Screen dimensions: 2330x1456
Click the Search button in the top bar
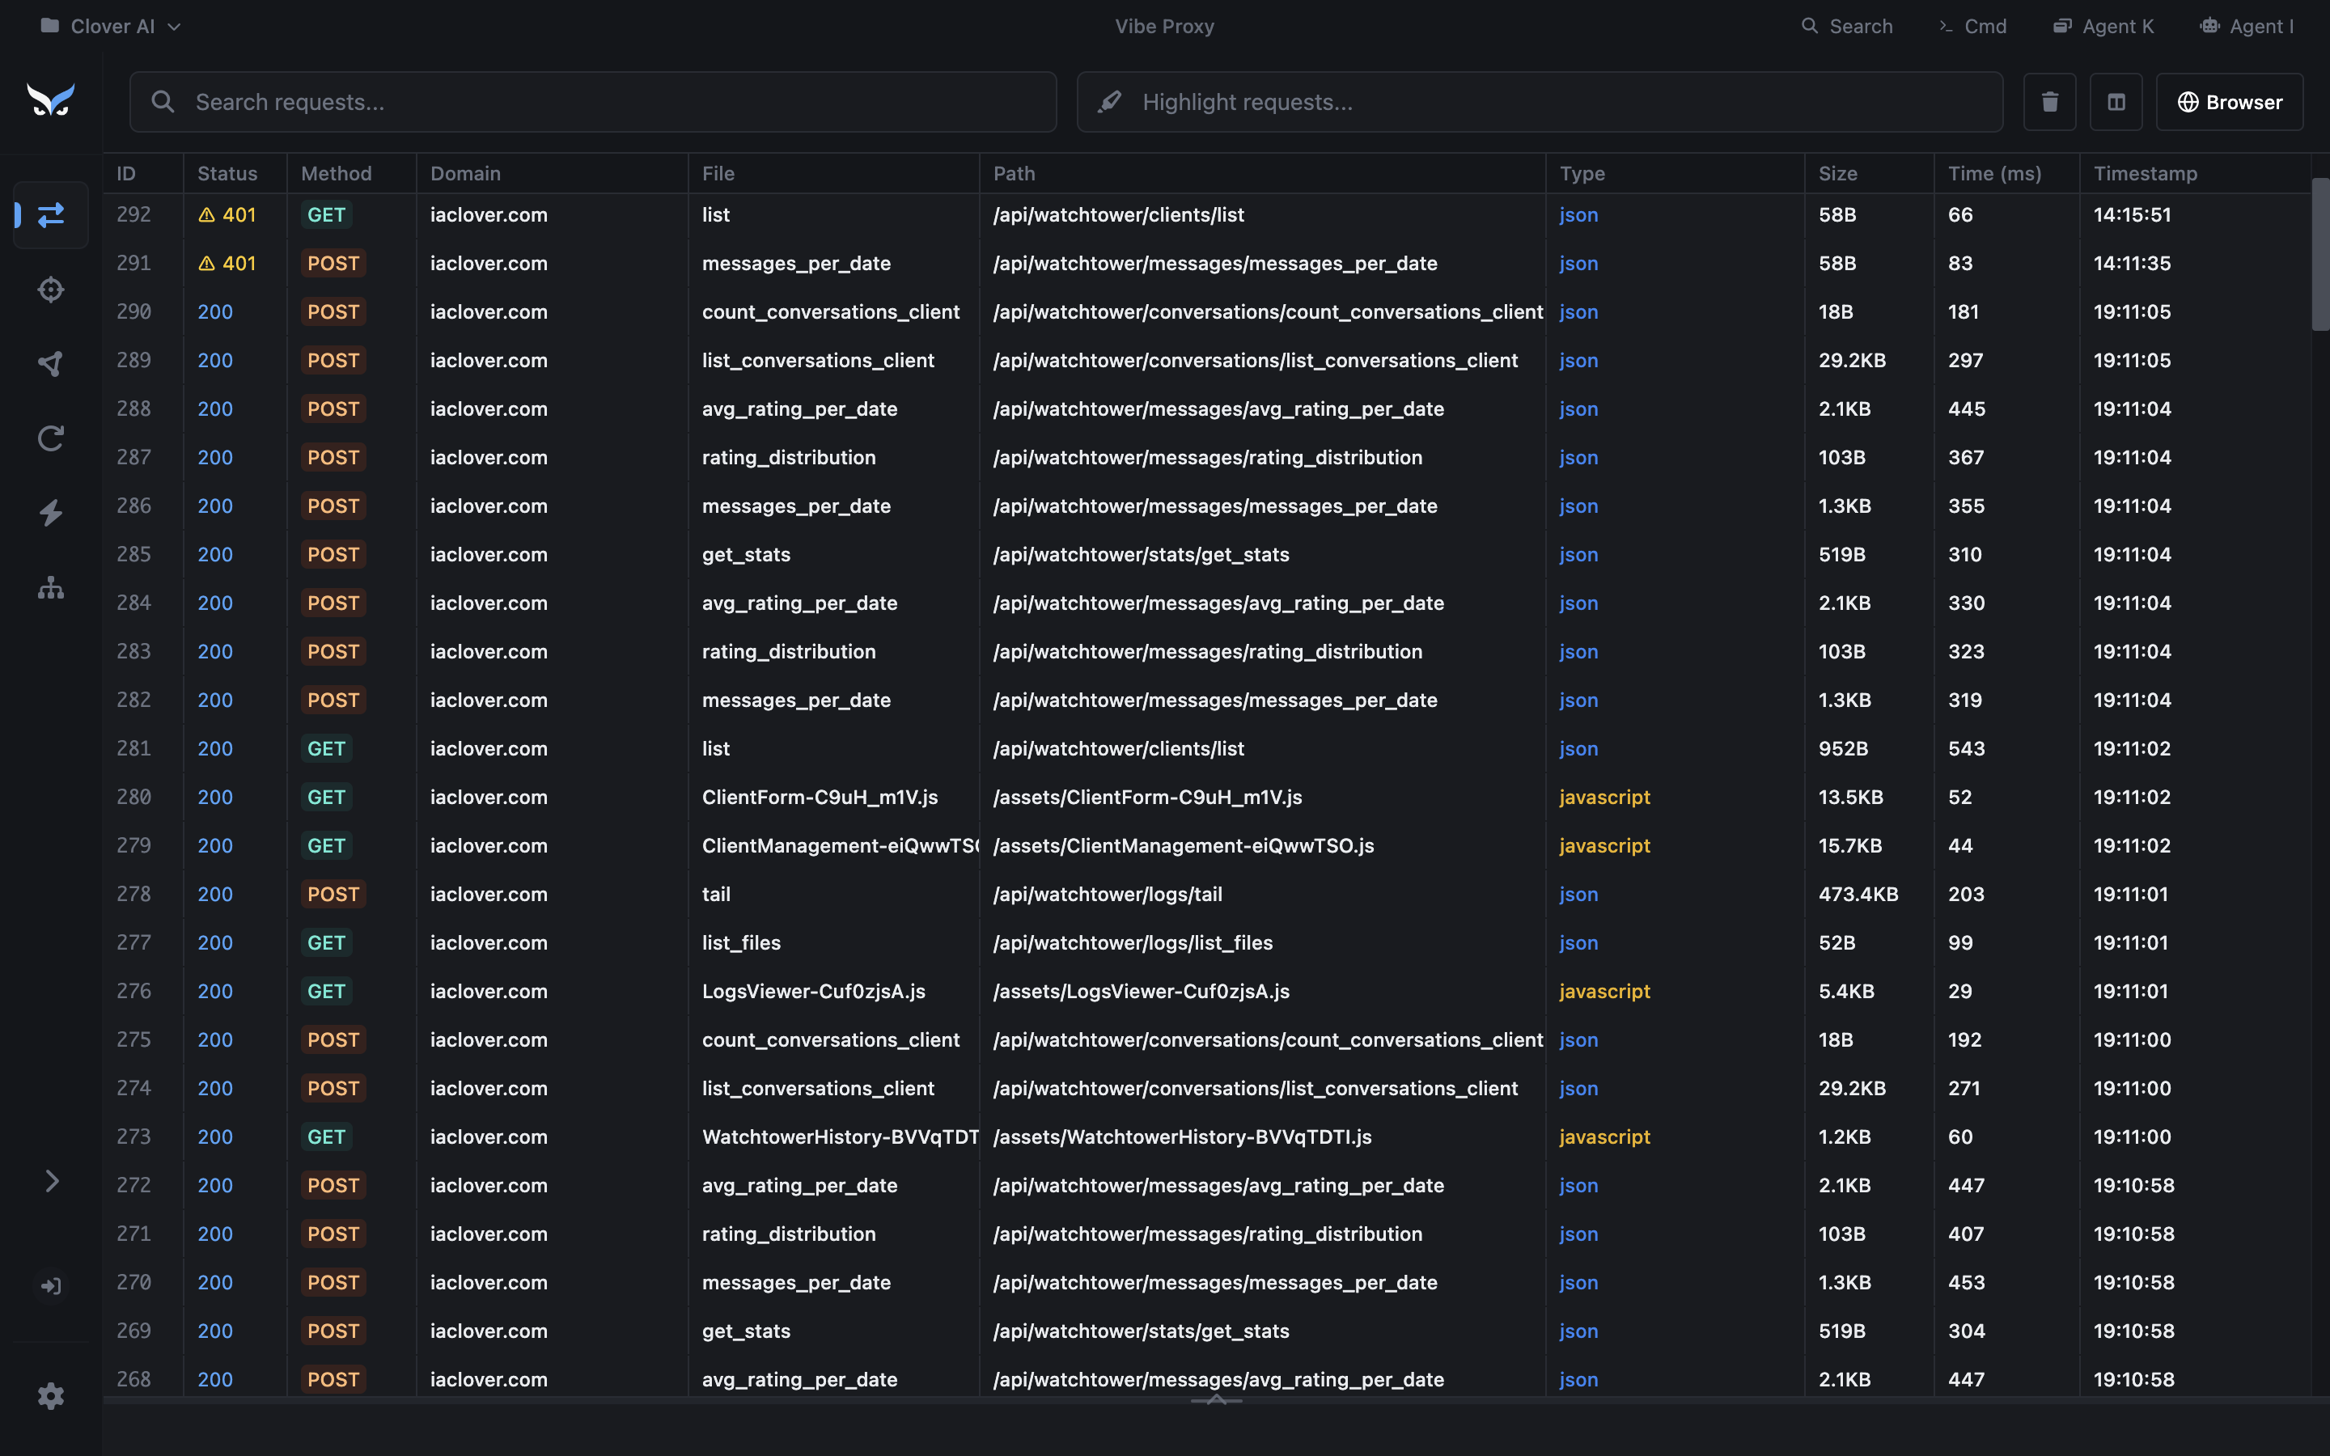(1847, 26)
